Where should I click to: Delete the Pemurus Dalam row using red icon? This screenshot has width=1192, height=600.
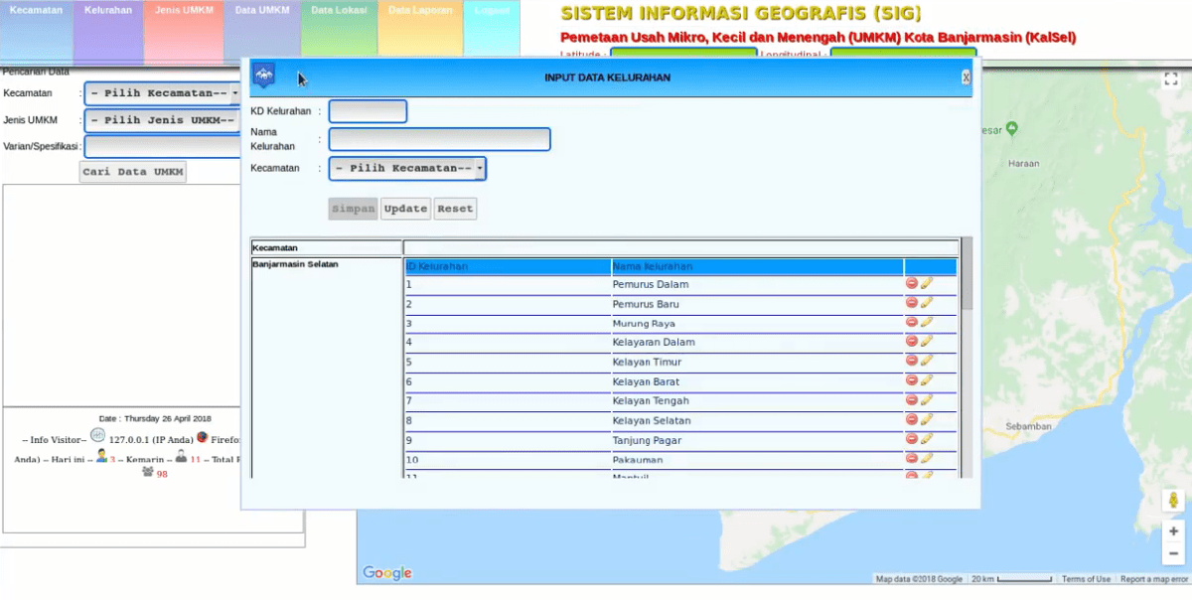tap(911, 284)
